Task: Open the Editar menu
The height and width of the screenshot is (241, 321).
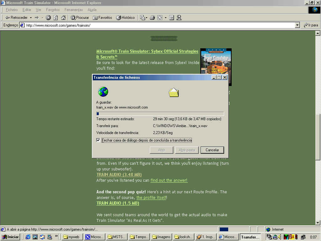Action: [27, 10]
